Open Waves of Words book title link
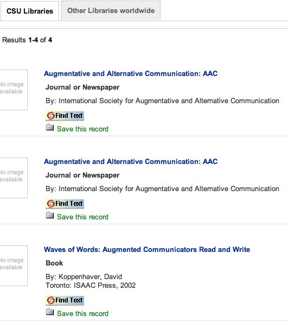Viewport: 289px width, 322px height. pos(147,249)
